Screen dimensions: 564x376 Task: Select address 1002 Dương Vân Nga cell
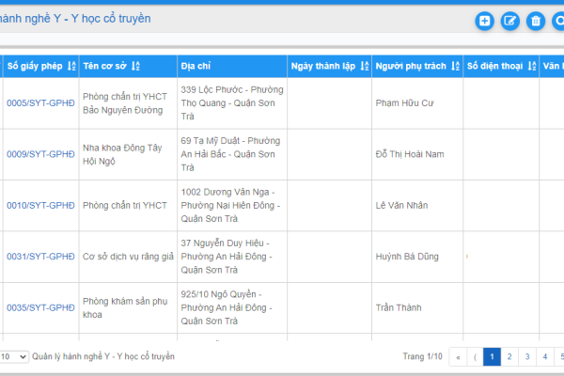(x=232, y=206)
